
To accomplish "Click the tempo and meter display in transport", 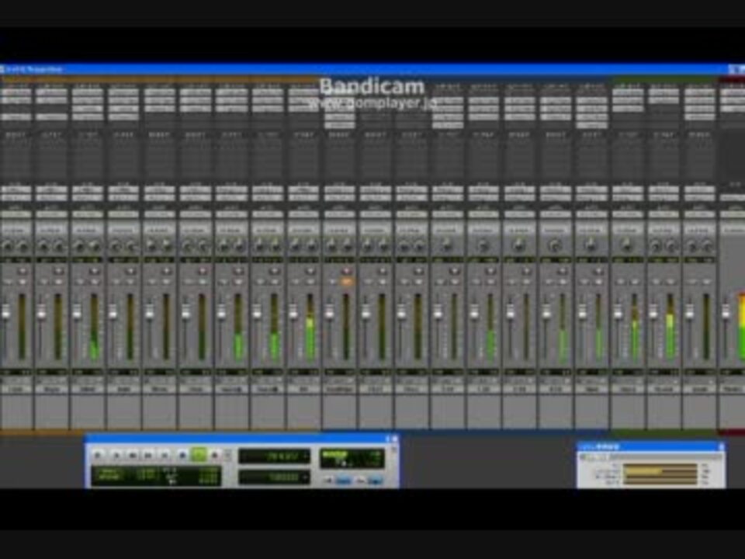I will click(x=352, y=458).
